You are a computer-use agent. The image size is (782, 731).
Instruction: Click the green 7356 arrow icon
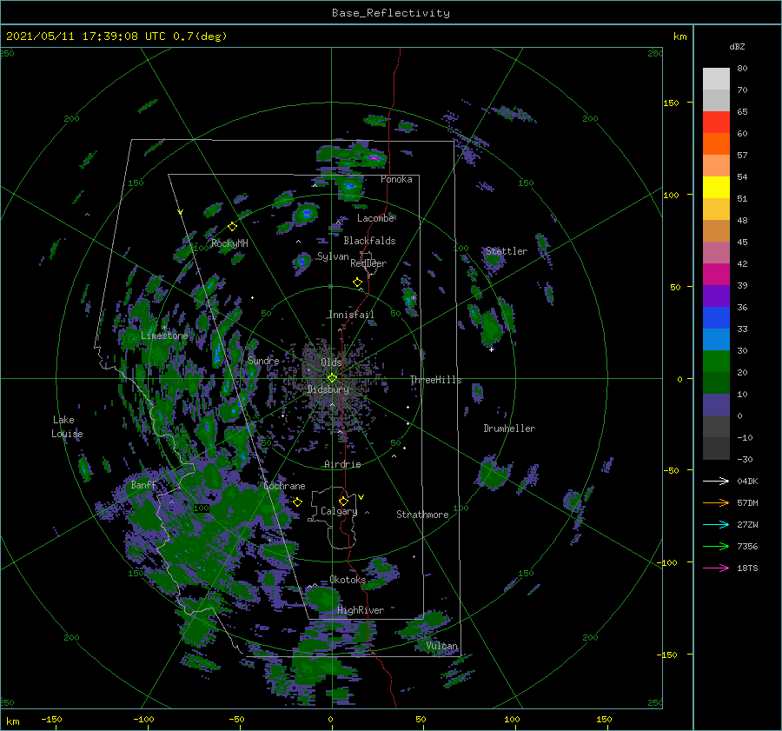[716, 547]
